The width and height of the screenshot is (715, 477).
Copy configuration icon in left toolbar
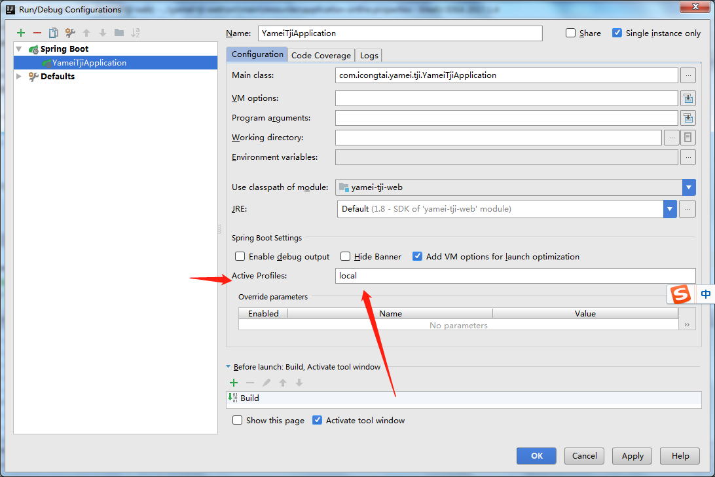[x=53, y=33]
